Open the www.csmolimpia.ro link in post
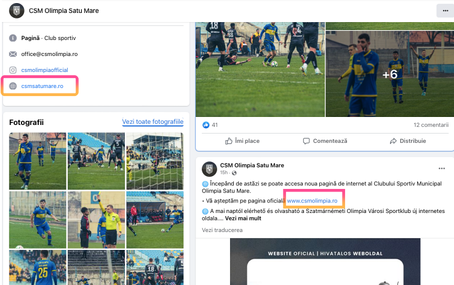Viewport: 454px width, 285px height. point(312,201)
